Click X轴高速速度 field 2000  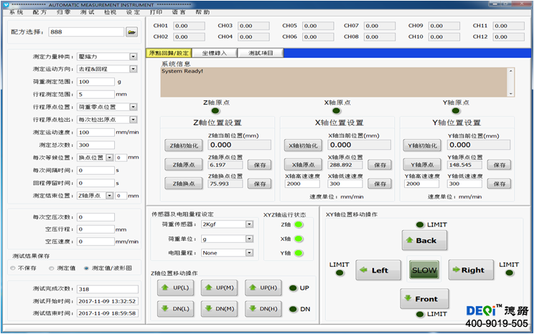pos(302,183)
